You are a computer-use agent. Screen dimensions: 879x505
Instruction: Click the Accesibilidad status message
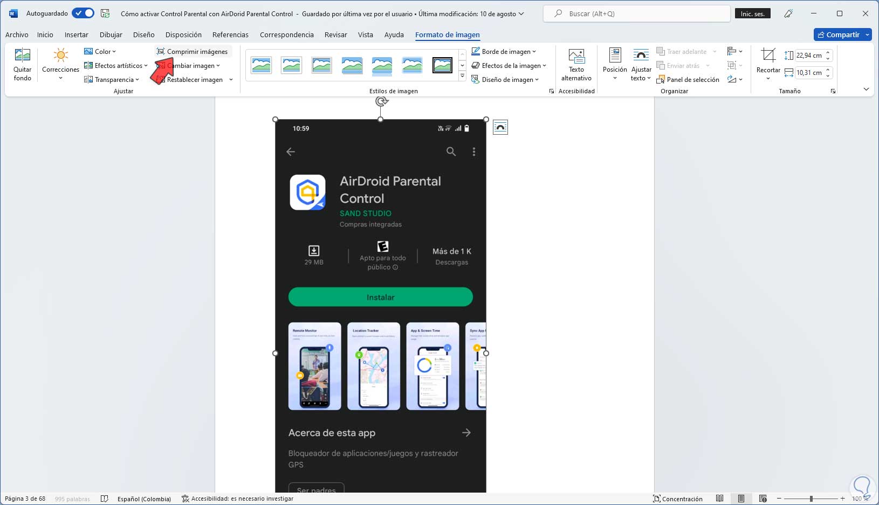[238, 499]
